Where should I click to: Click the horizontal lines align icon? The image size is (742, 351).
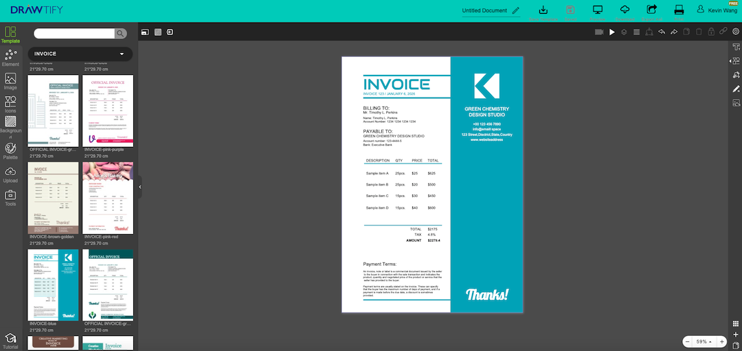point(636,32)
